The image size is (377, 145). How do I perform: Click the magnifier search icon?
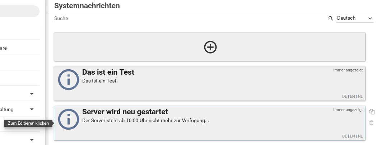pos(331,18)
